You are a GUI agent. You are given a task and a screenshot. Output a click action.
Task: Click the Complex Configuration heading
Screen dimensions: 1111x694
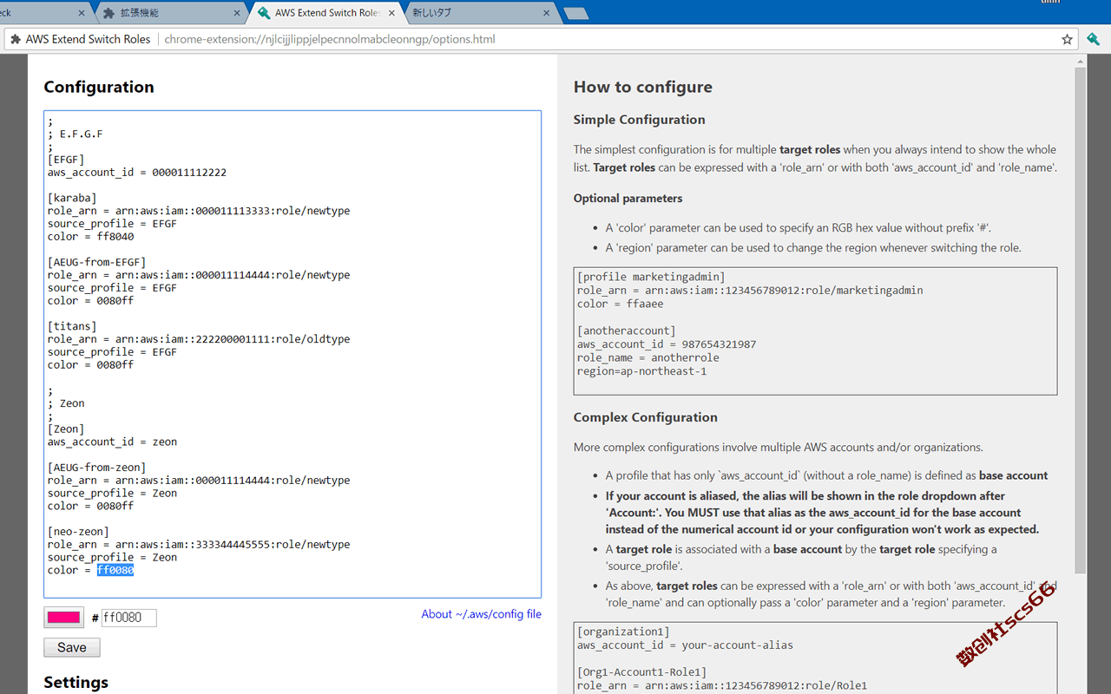tap(646, 417)
